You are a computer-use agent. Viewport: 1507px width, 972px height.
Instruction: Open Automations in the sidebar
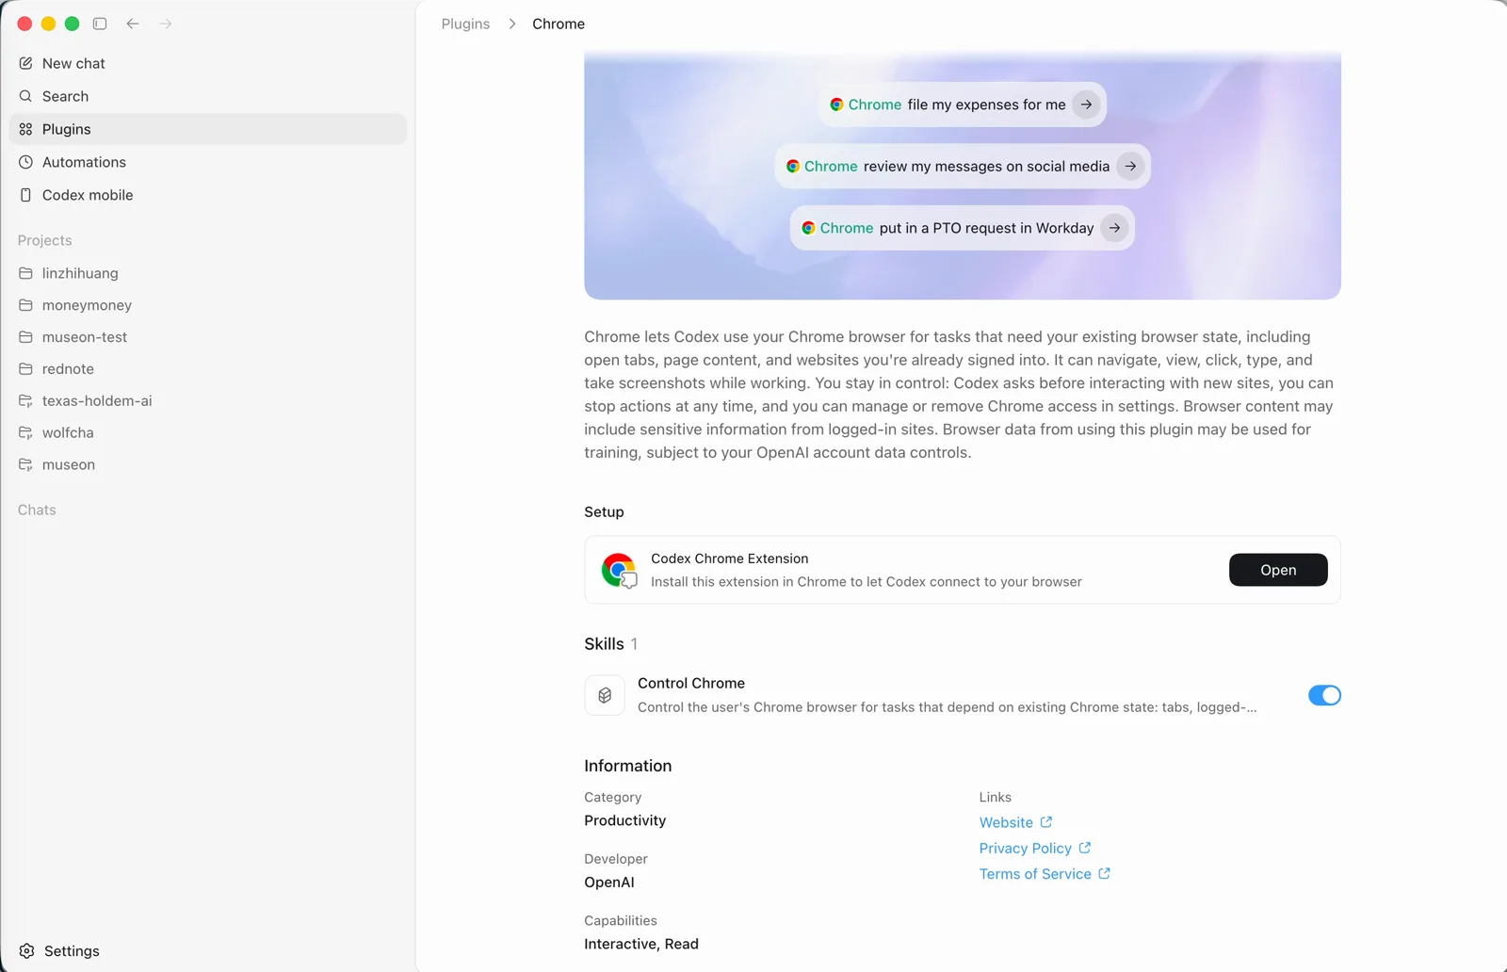point(207,162)
